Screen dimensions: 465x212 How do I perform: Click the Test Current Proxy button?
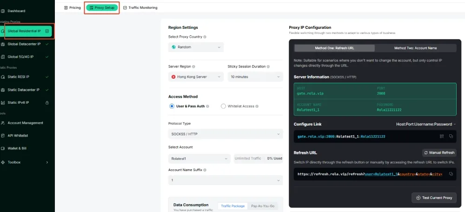pos(434,198)
